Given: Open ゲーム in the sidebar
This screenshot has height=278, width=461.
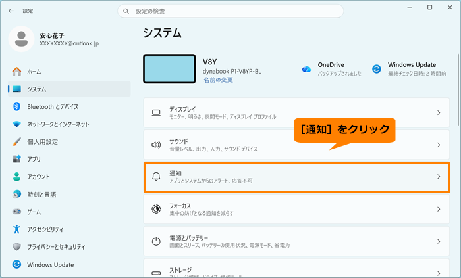Looking at the screenshot, I should 34,212.
